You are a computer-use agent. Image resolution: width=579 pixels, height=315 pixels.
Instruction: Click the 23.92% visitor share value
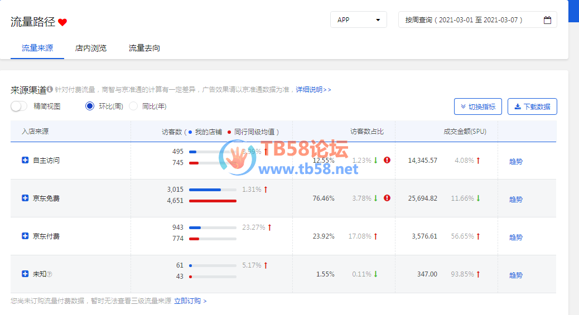(324, 236)
